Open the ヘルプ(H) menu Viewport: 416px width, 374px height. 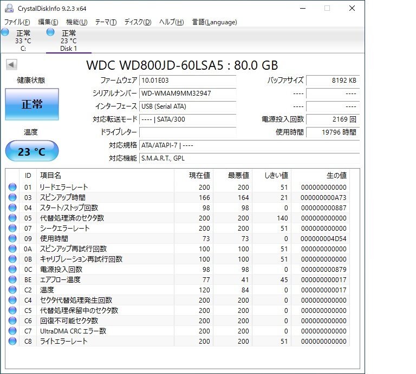click(x=171, y=22)
